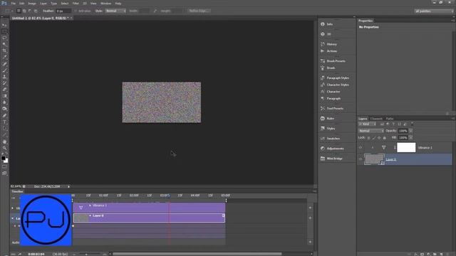The height and width of the screenshot is (256, 456).
Task: Toggle visibility of Layer 0
Action: (361, 159)
